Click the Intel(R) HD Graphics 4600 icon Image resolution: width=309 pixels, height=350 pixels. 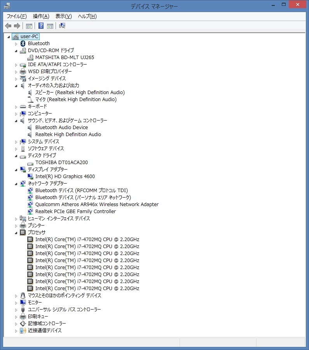30,176
